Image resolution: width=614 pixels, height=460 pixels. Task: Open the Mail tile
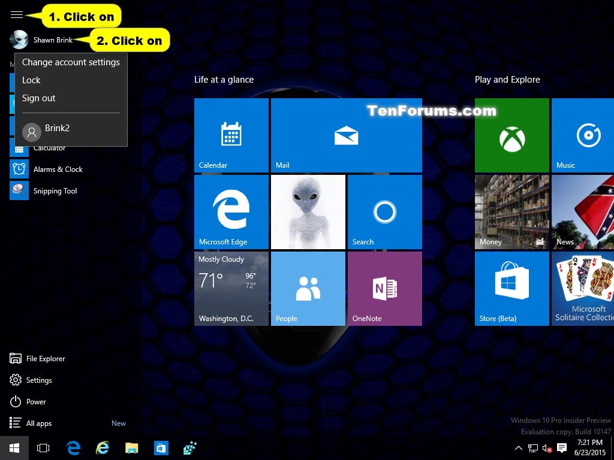click(x=347, y=135)
